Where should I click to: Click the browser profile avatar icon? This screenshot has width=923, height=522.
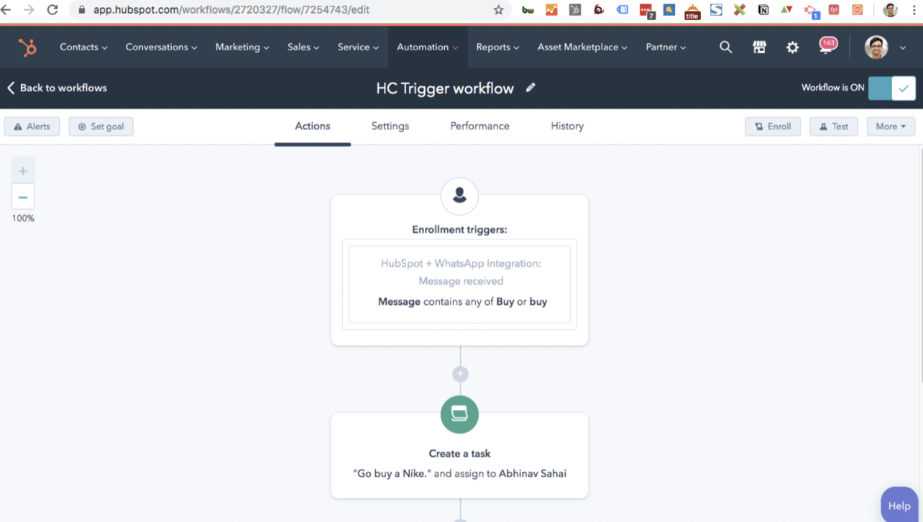click(x=890, y=10)
